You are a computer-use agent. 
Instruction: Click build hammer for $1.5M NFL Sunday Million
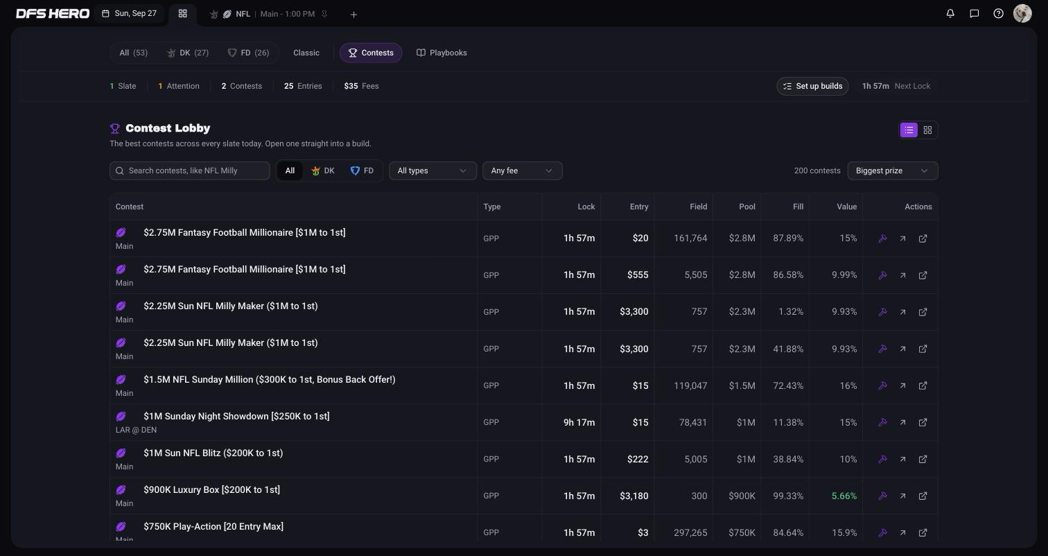click(x=882, y=385)
